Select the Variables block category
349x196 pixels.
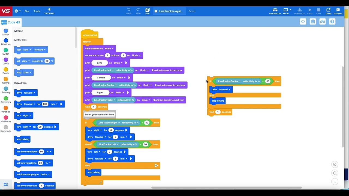tap(6, 110)
